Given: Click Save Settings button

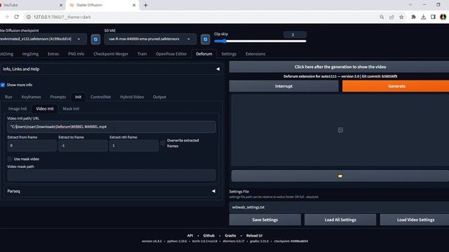Looking at the screenshot, I should coord(265,220).
